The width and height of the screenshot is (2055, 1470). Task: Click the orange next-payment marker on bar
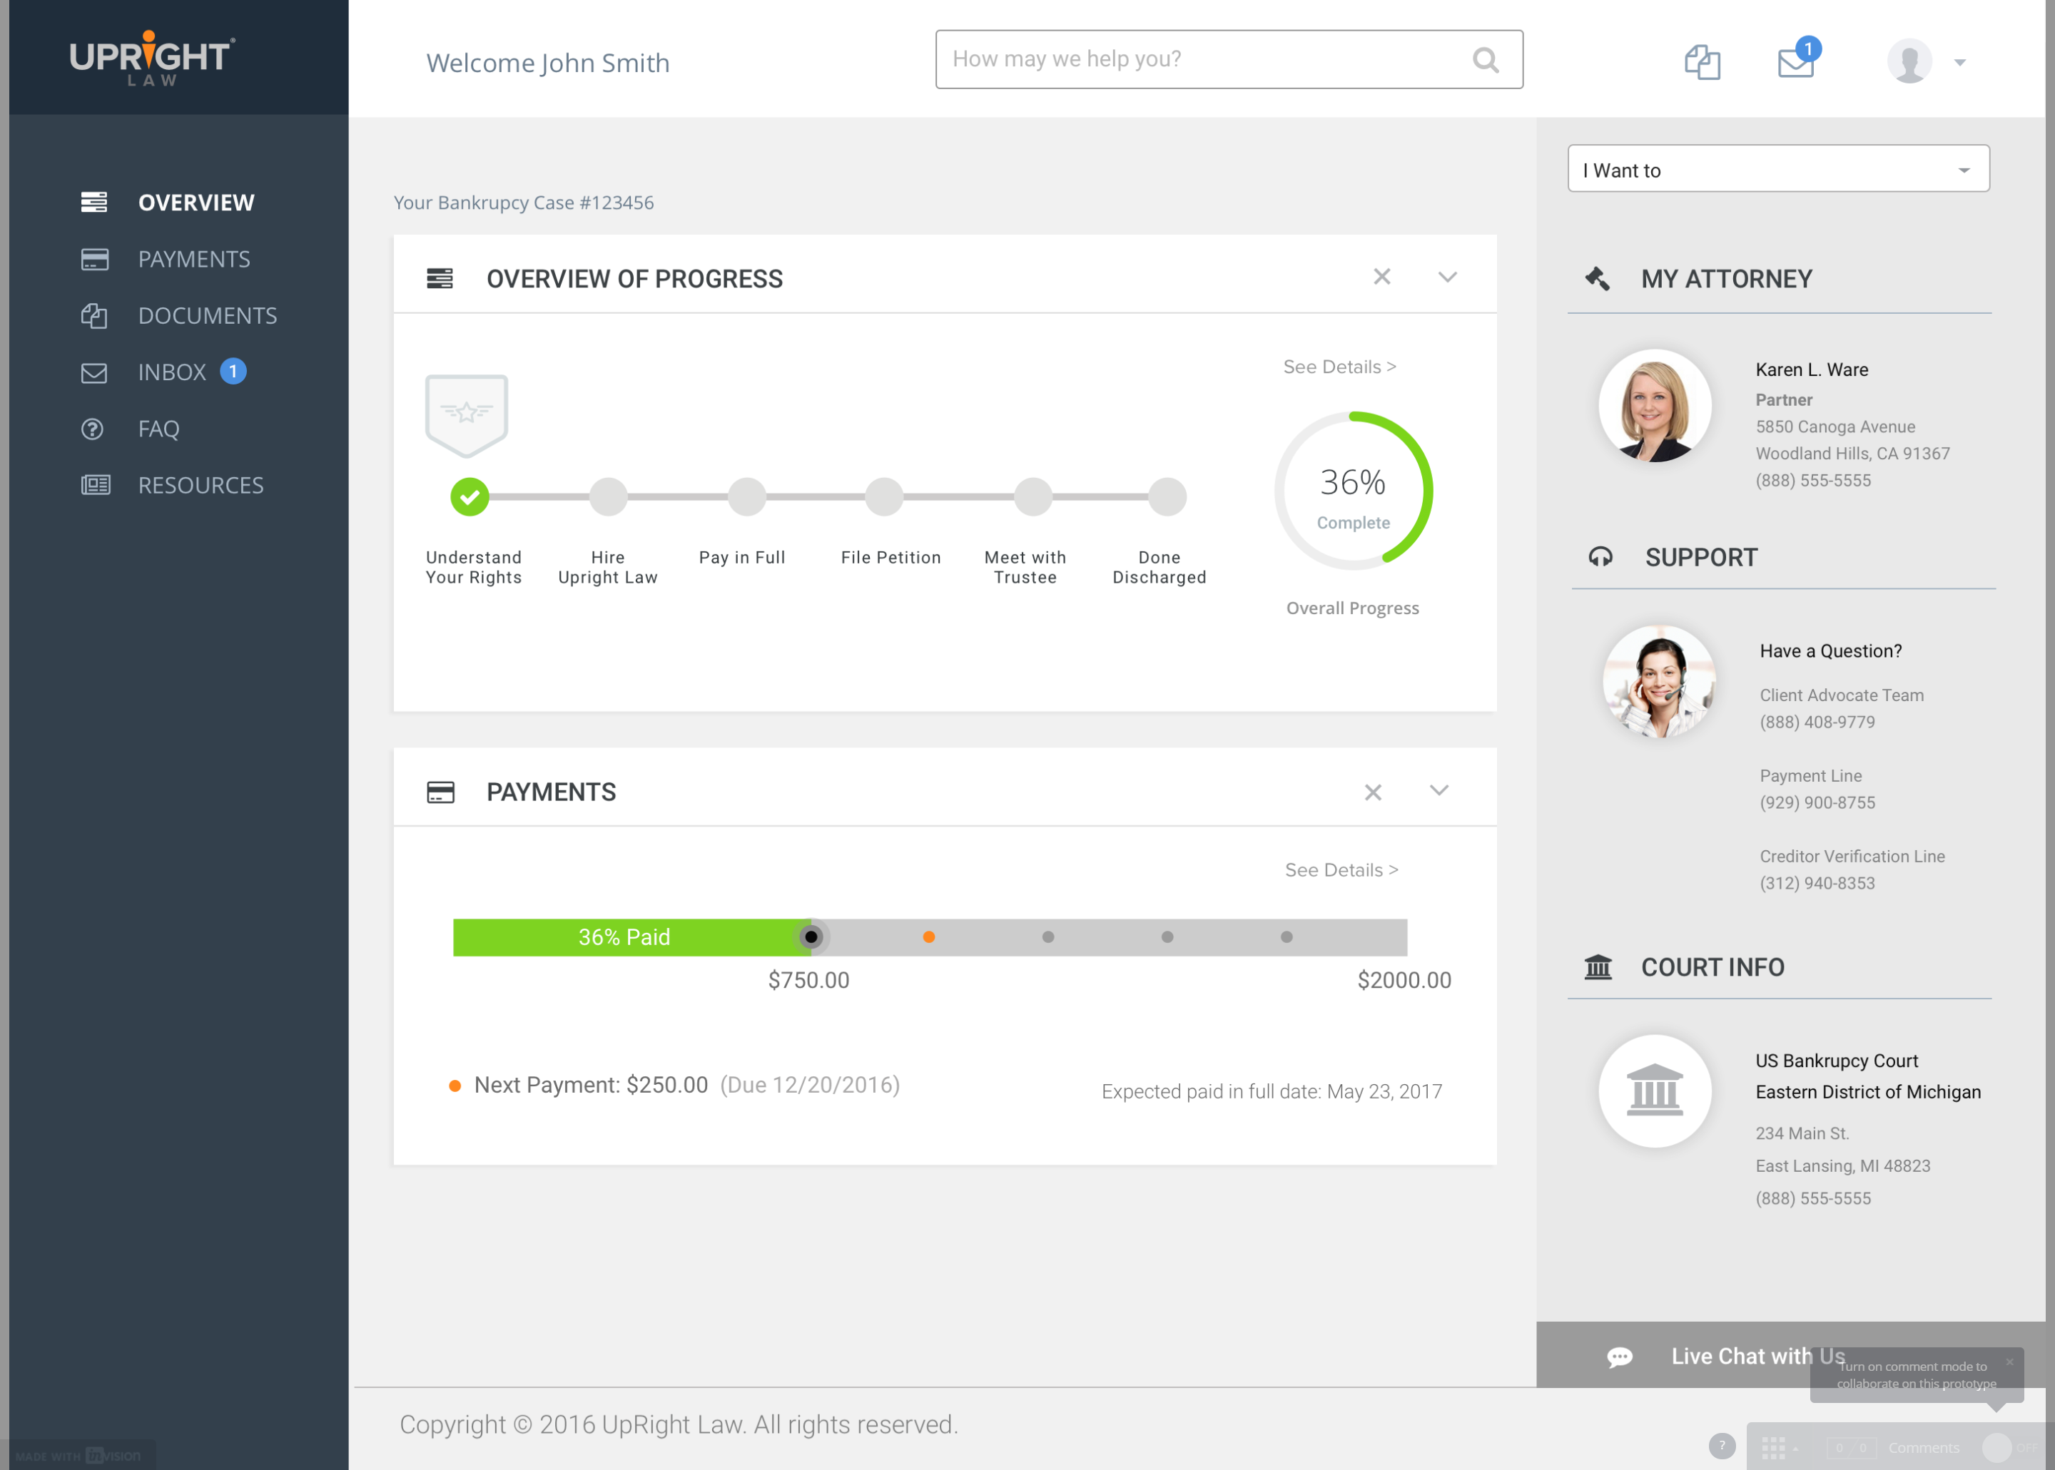928,937
